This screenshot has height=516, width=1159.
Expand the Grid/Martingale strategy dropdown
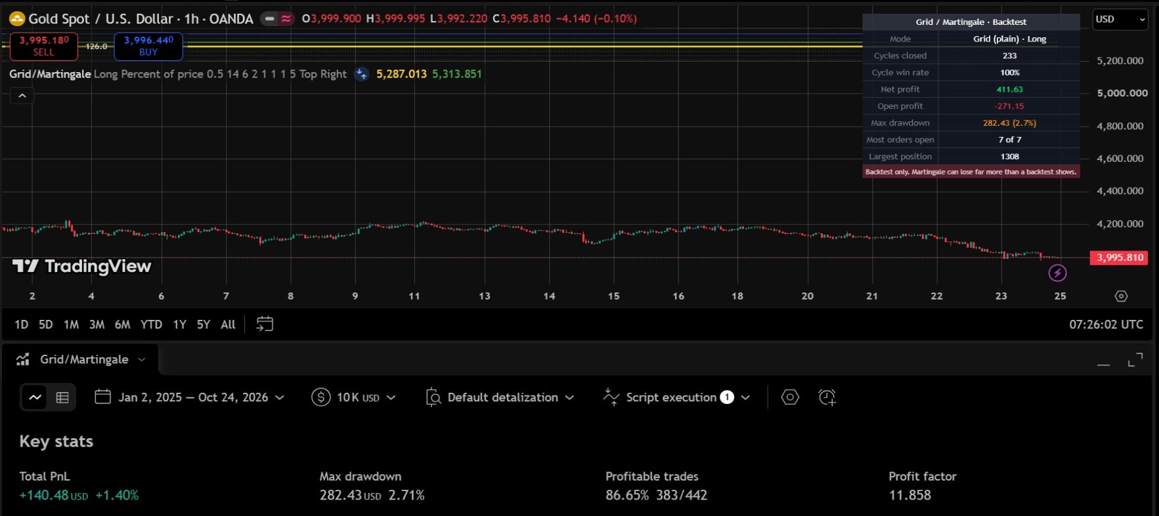[x=142, y=359]
